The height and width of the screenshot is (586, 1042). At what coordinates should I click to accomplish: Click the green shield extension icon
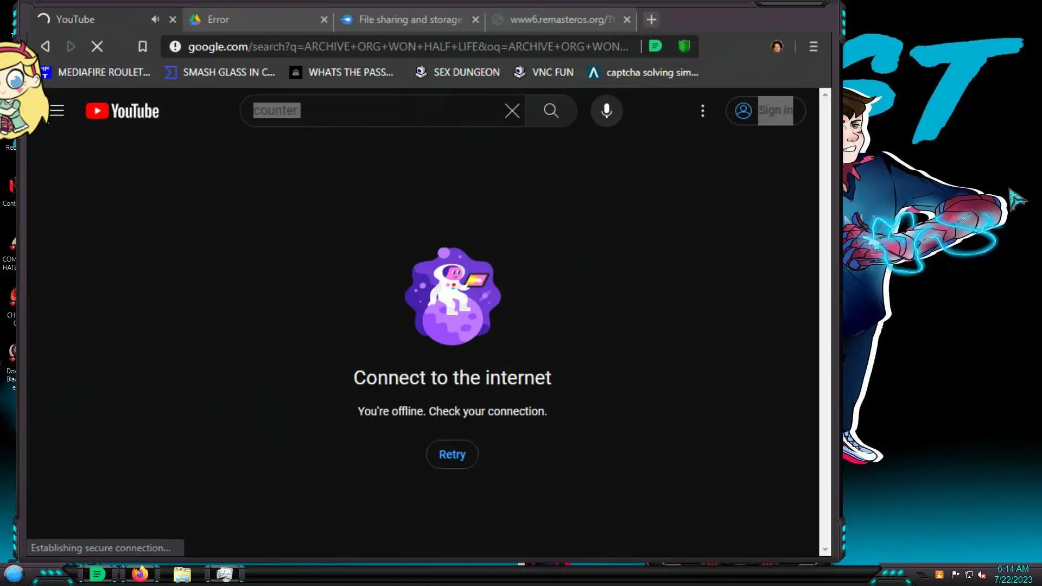(x=684, y=46)
